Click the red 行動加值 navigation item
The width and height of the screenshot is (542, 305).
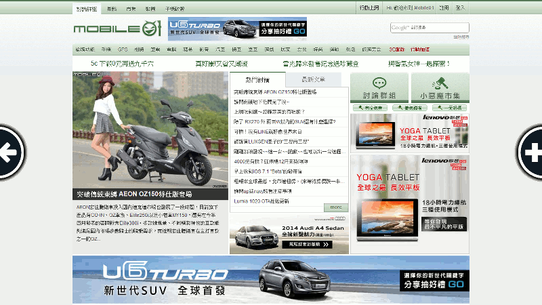[420, 49]
